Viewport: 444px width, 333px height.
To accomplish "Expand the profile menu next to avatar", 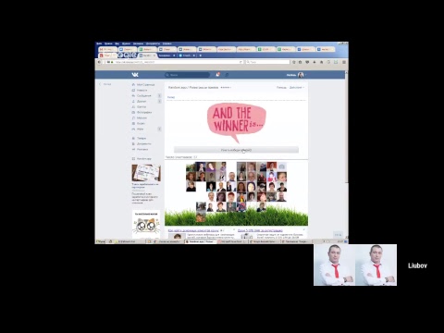I will pyautogui.click(x=305, y=75).
